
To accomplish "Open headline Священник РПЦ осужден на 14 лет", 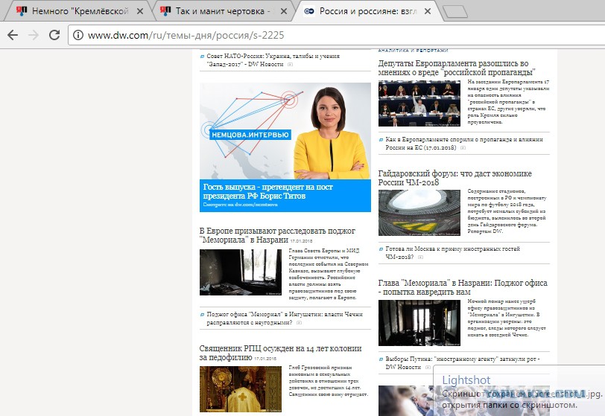I will (280, 353).
